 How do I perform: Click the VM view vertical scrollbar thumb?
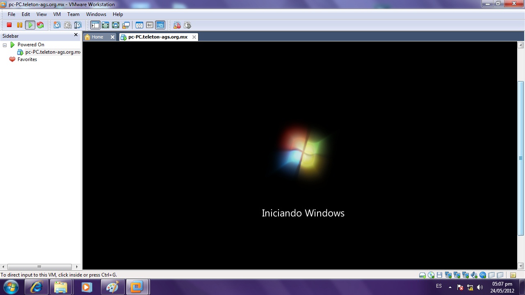[521, 158]
